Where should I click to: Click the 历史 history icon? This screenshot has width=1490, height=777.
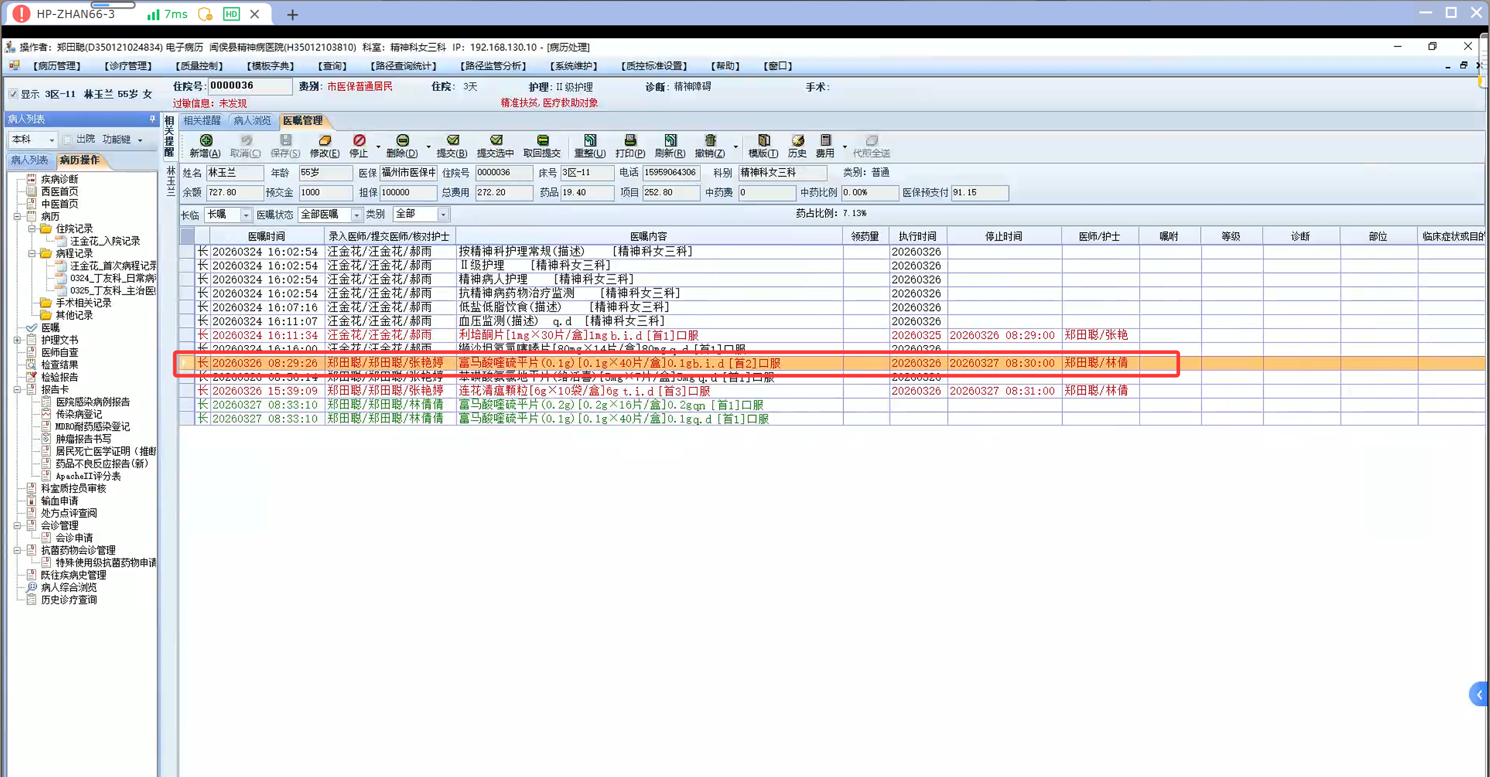coord(797,141)
